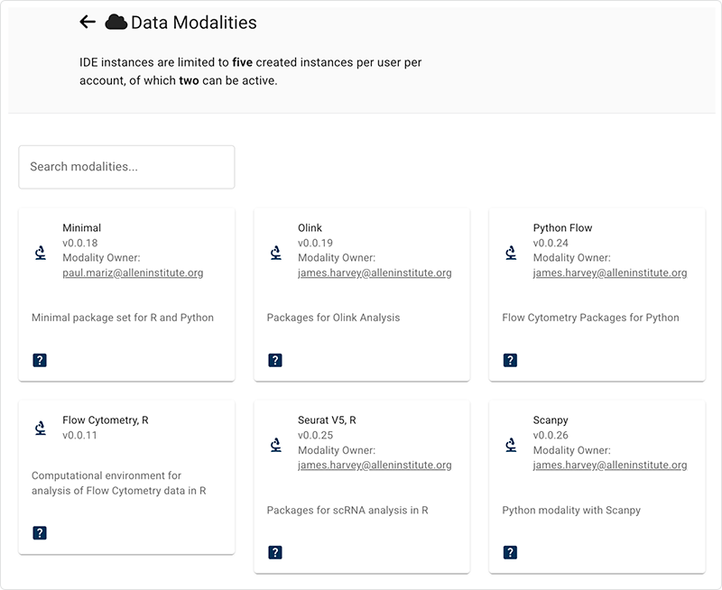Click the microscope icon on Minimal card

point(41,253)
